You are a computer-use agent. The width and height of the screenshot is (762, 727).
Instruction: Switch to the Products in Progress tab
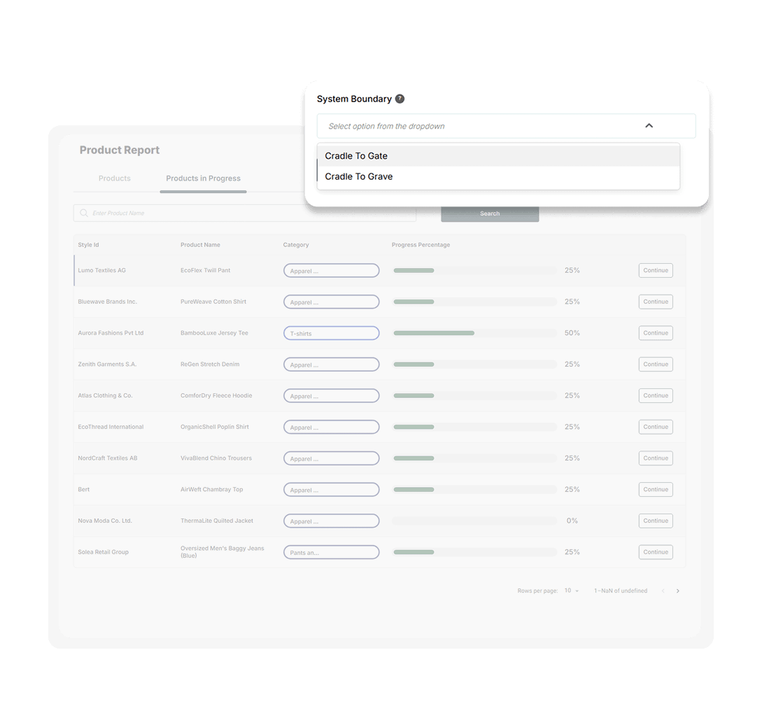click(x=203, y=178)
